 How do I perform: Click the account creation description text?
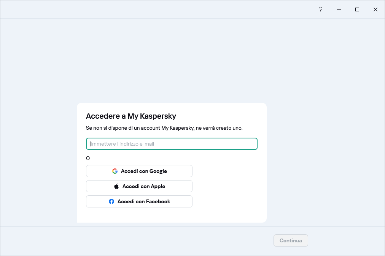[x=164, y=128]
